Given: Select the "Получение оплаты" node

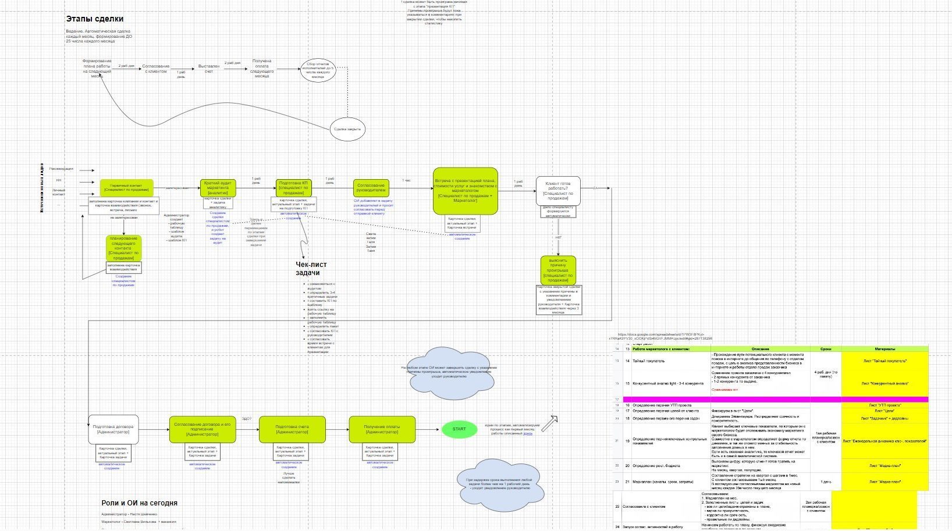Looking at the screenshot, I should pos(382,430).
